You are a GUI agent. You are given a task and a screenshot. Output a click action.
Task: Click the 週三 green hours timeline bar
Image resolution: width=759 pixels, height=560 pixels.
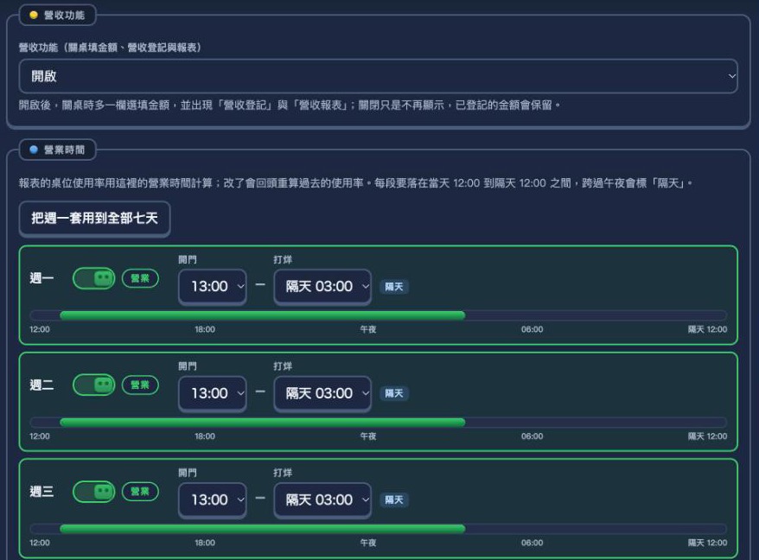click(x=262, y=529)
